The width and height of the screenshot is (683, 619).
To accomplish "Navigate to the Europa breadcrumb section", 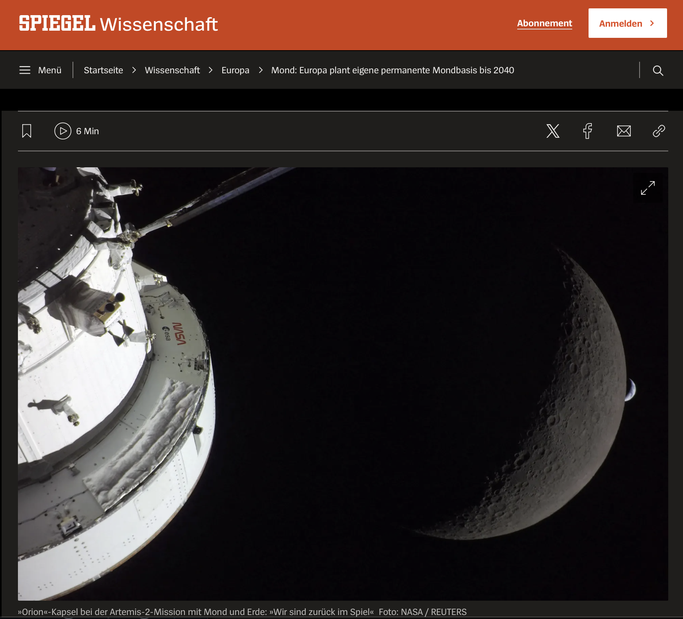I will tap(235, 71).
